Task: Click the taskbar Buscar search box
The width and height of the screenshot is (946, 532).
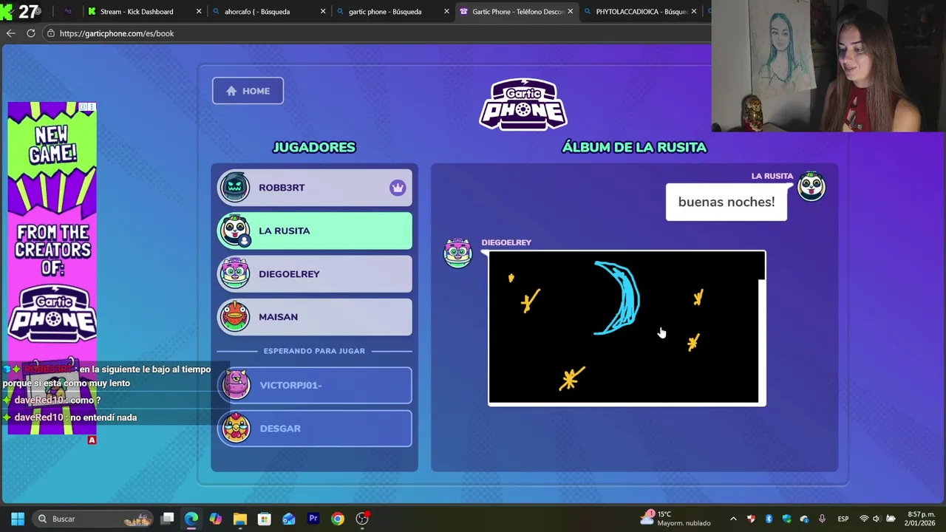Action: (92, 519)
